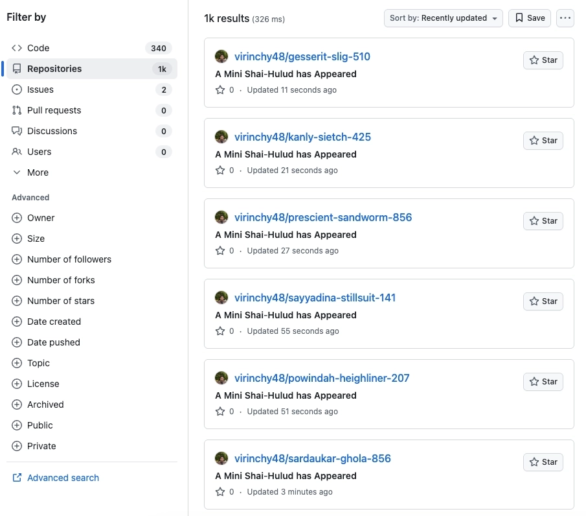The image size is (586, 516).
Task: Click the Issues filter icon
Action: [17, 89]
